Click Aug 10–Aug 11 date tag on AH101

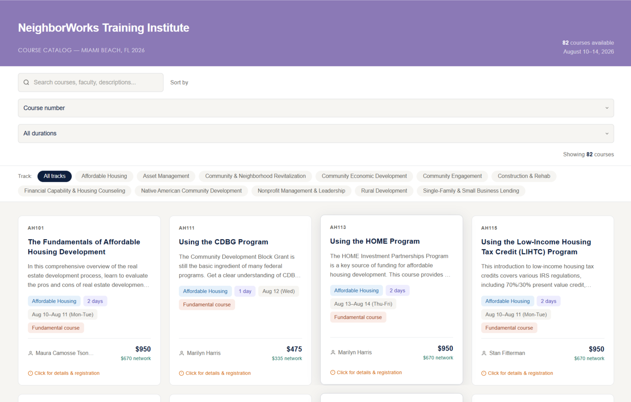63,314
